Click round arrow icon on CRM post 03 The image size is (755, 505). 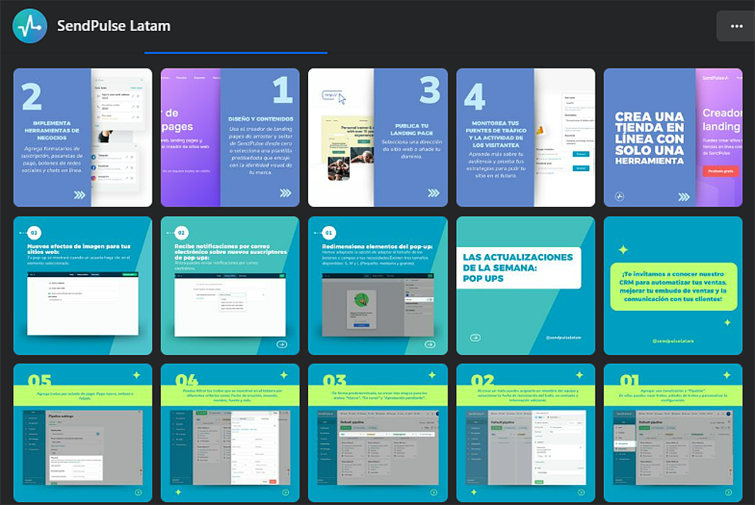(434, 492)
